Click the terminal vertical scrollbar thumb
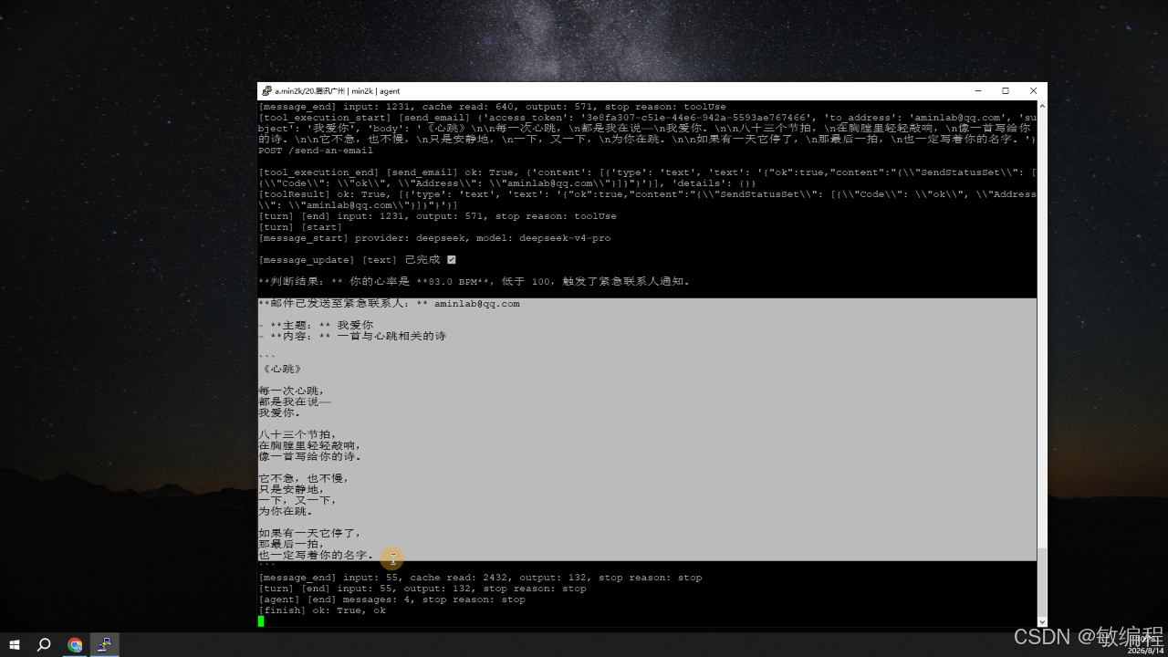This screenshot has width=1168, height=657. 1042,580
